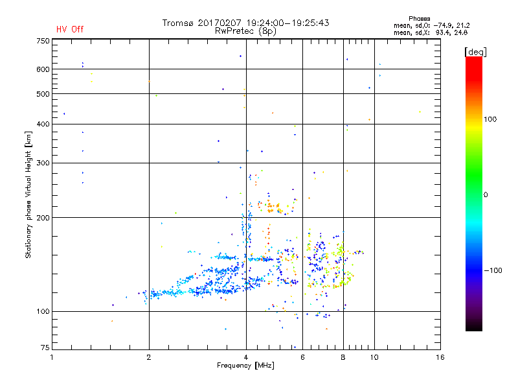Click the '600' height axis label
The width and height of the screenshot is (518, 389).
[x=43, y=69]
